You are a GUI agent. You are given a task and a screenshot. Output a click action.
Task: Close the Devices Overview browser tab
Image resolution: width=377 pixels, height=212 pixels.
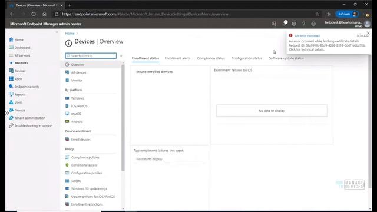61,5
